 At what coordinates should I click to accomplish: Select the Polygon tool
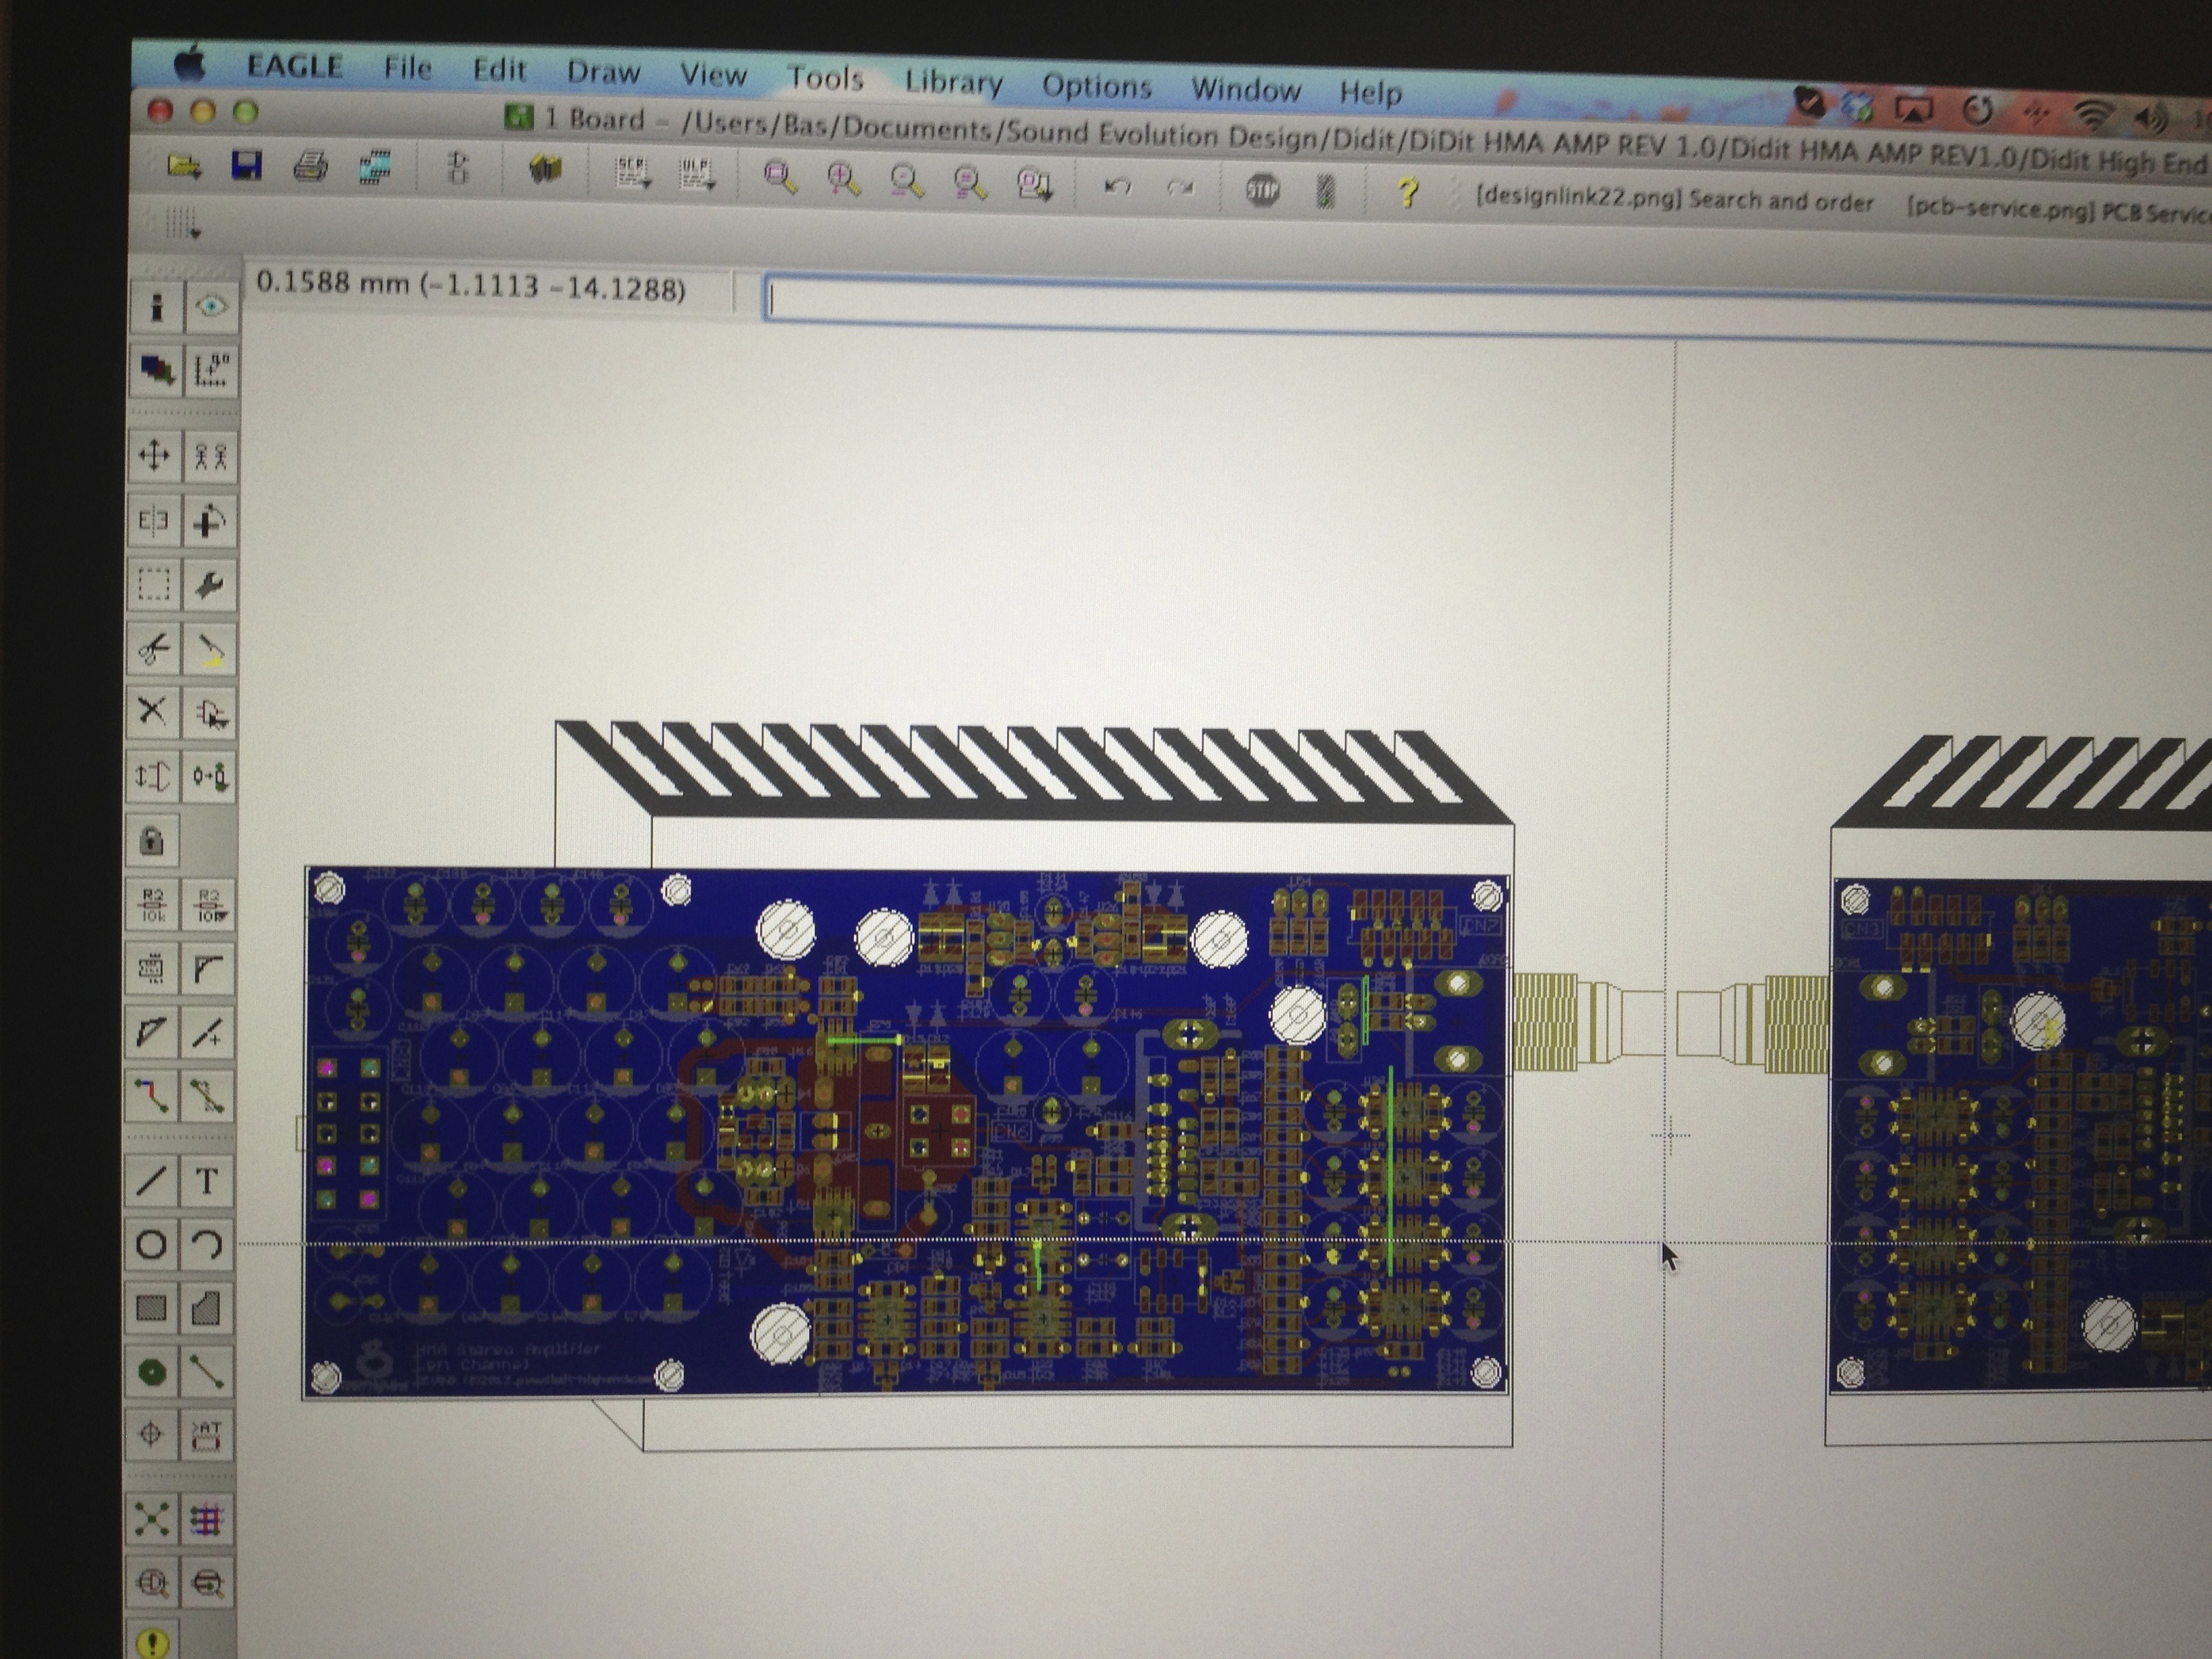tap(207, 1308)
